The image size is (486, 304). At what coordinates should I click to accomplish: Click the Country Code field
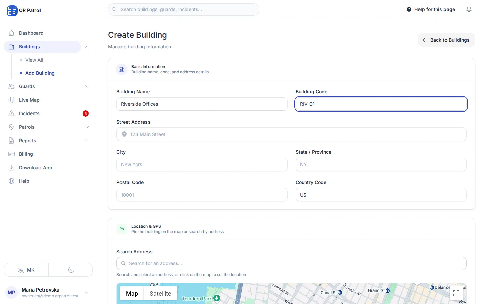click(x=381, y=195)
